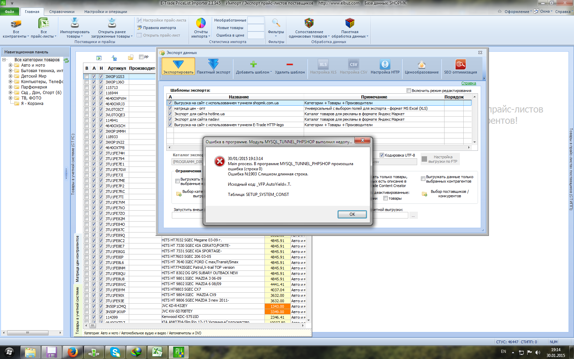574x359 pixels.
Task: Open Все прайс-листы Excel icon
Action: point(44,23)
